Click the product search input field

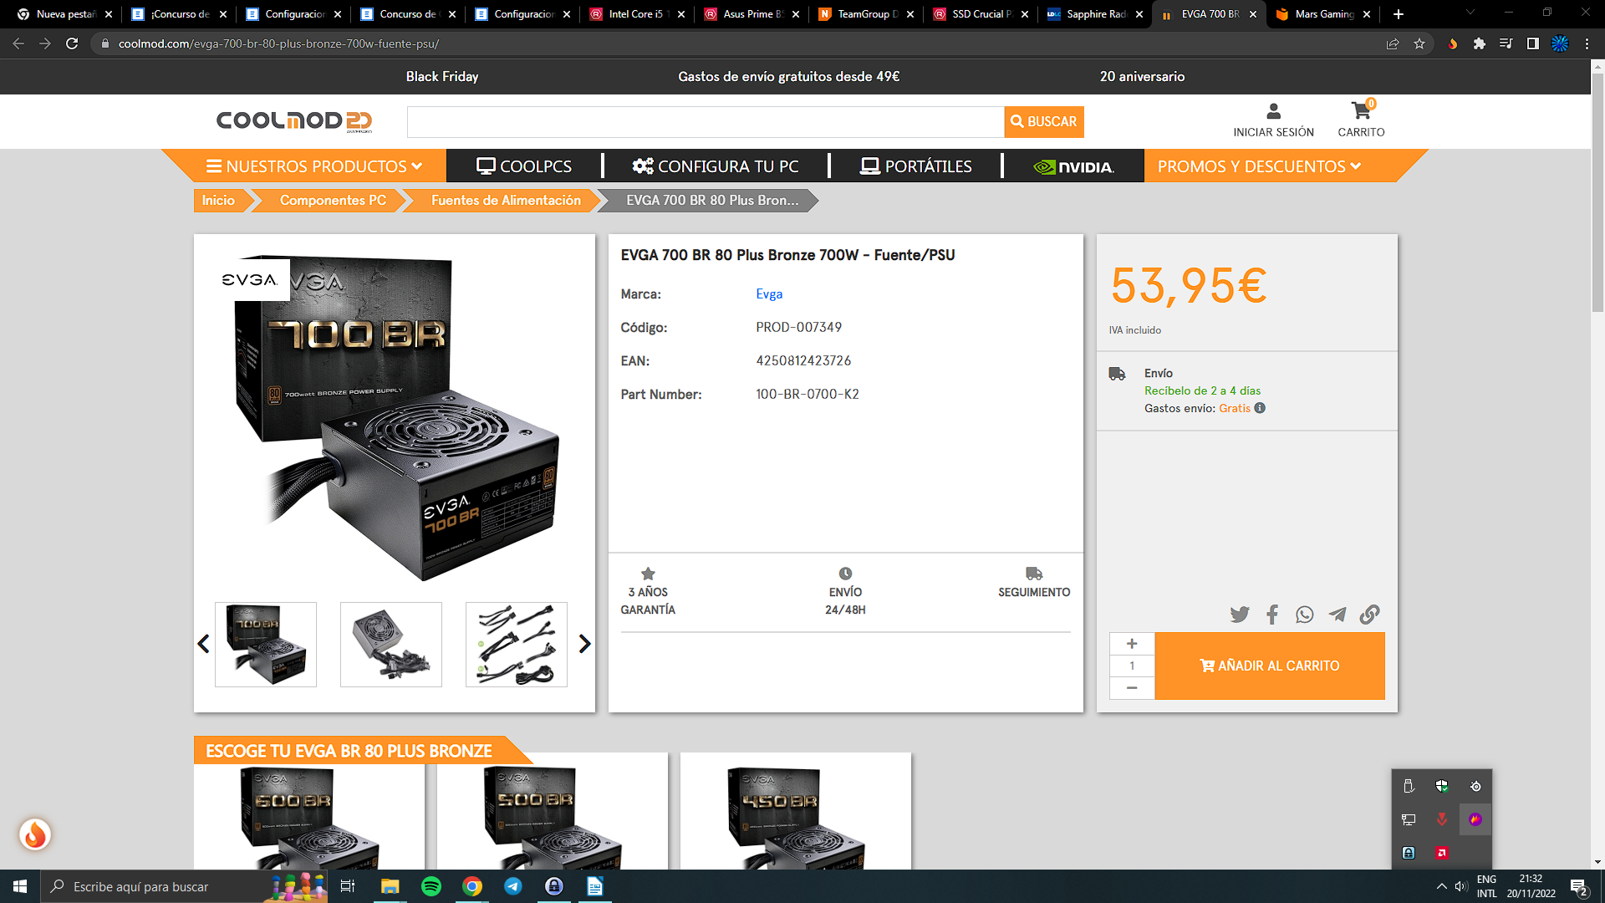point(705,122)
